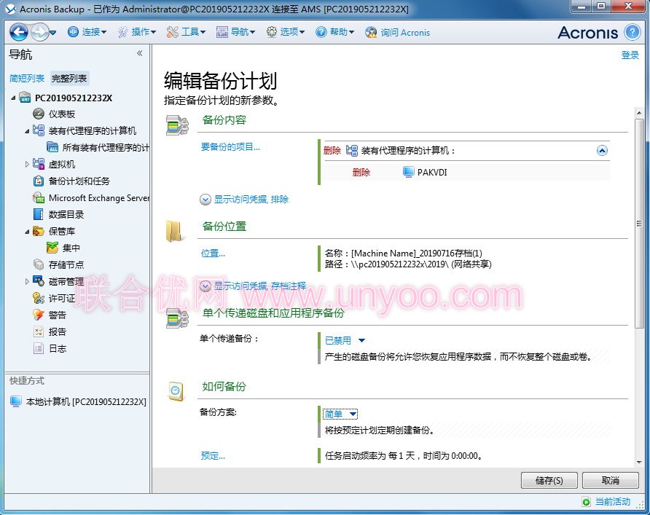Click the Forward navigation arrow
The image size is (650, 515).
(40, 32)
